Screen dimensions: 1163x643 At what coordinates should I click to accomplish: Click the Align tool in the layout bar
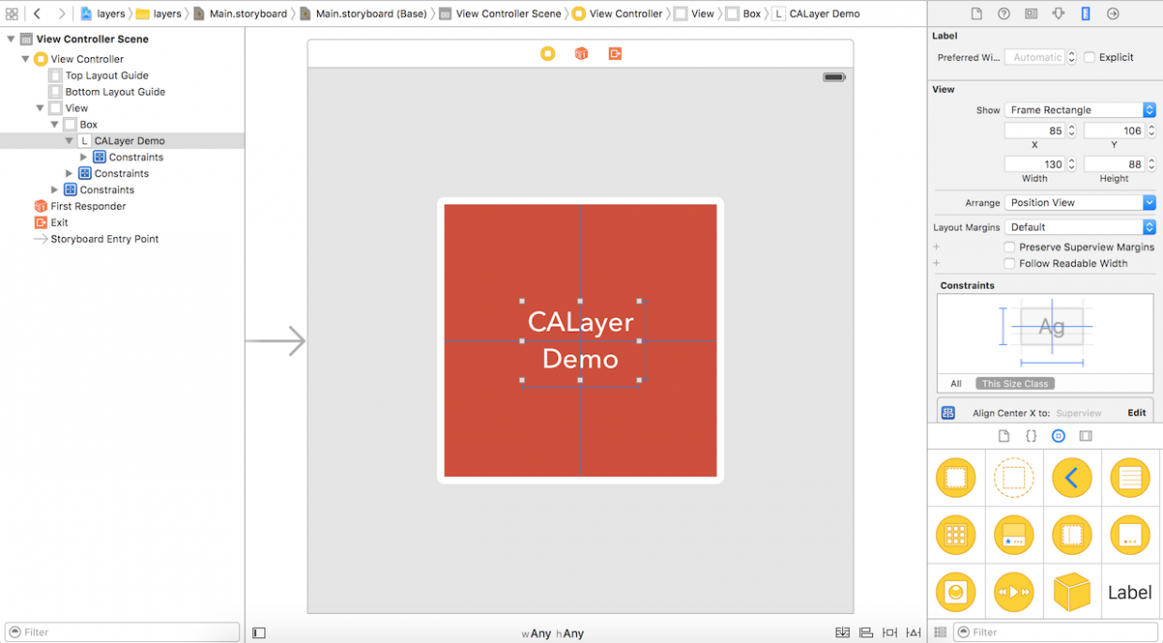point(866,633)
